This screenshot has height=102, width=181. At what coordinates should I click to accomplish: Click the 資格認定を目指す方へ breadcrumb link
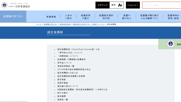(x=89, y=24)
